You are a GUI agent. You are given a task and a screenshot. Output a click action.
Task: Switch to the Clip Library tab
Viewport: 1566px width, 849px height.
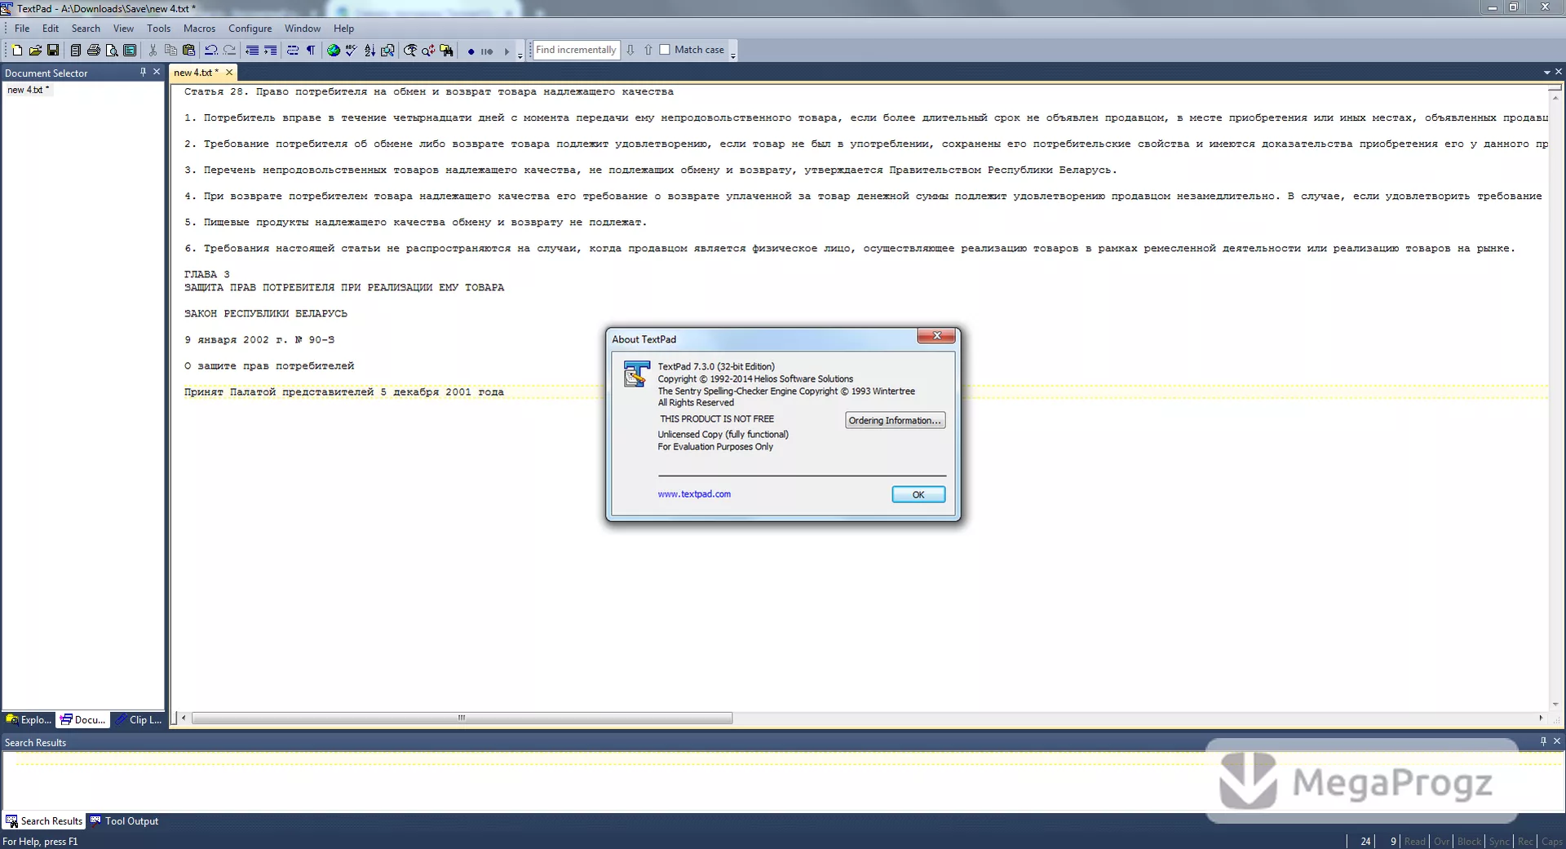(x=138, y=720)
